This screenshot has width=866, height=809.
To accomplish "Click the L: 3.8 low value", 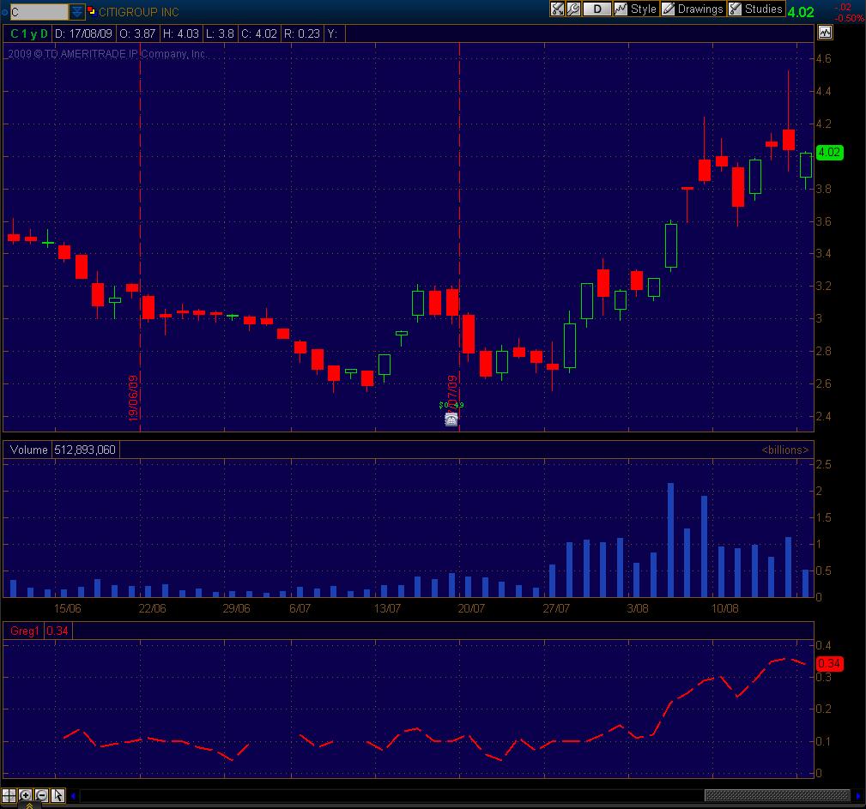I will 220,33.
